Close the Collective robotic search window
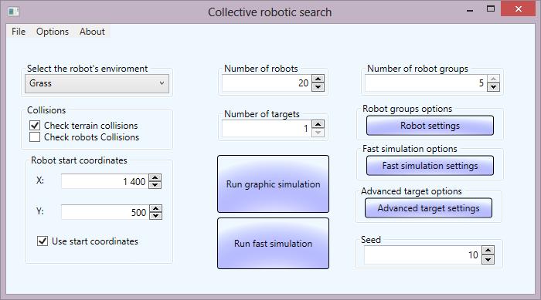Image resolution: width=541 pixels, height=300 pixels. 518,9
